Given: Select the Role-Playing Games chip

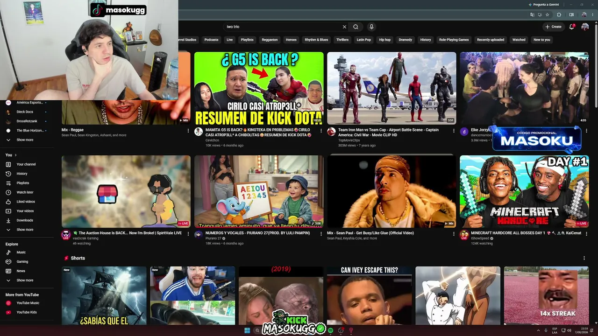Looking at the screenshot, I should [454, 40].
